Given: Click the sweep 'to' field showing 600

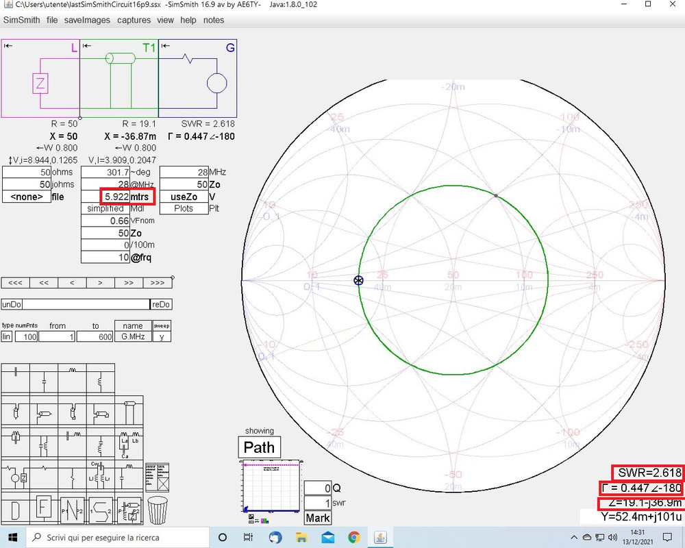Looking at the screenshot, I should (95, 336).
